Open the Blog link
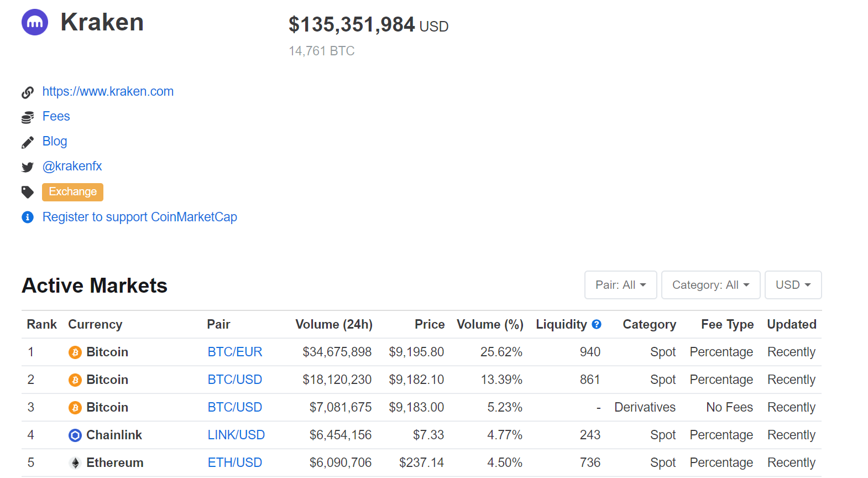Image resolution: width=868 pixels, height=478 pixels. click(x=55, y=141)
